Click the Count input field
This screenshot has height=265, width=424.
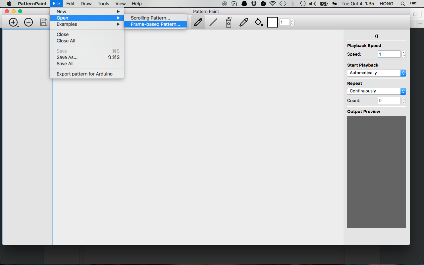point(389,100)
